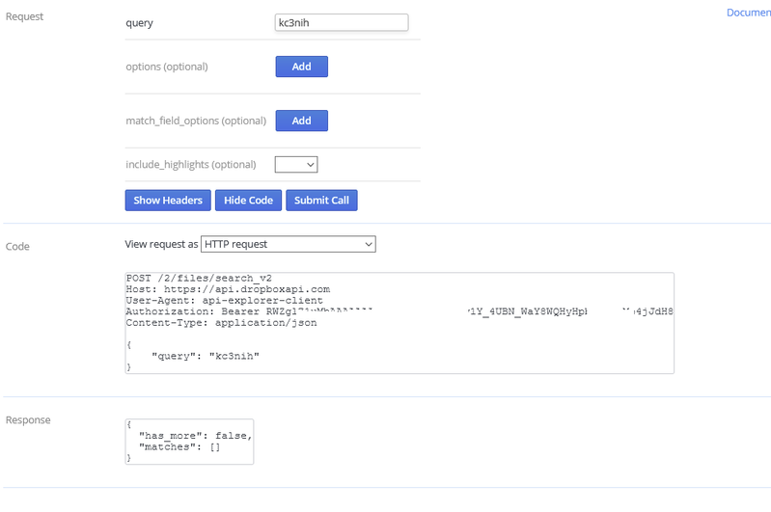
Task: Submit the API call
Action: pyautogui.click(x=321, y=201)
